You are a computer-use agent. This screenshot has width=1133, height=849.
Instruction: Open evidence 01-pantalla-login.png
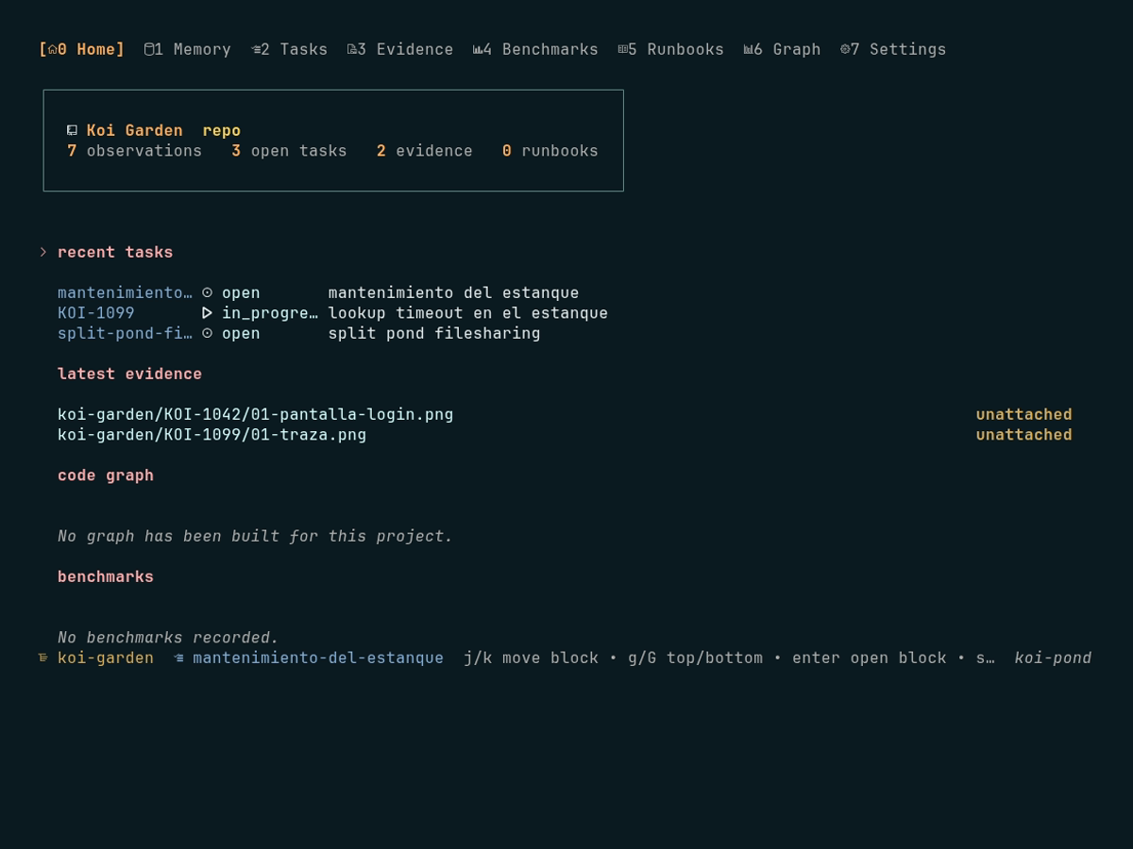click(256, 414)
